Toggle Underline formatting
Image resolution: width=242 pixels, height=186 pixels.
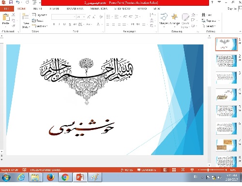point(64,24)
